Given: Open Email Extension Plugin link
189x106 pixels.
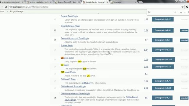Looking at the screenshot, I should coord(70,26).
